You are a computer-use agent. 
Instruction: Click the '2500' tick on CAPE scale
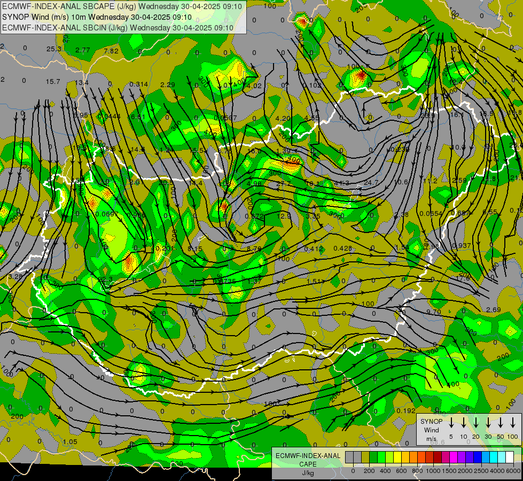pos(481,471)
